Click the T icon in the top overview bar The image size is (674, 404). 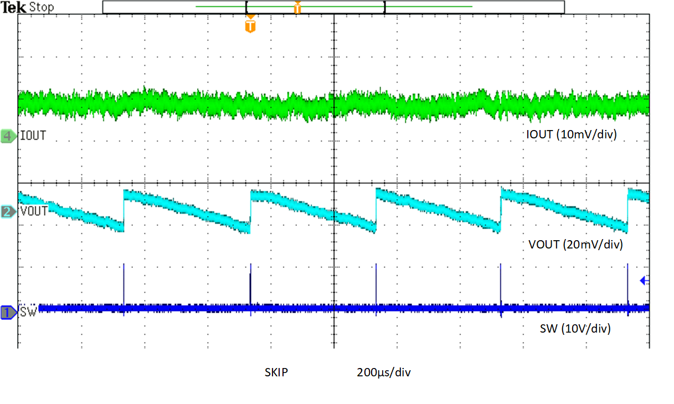[x=298, y=7]
